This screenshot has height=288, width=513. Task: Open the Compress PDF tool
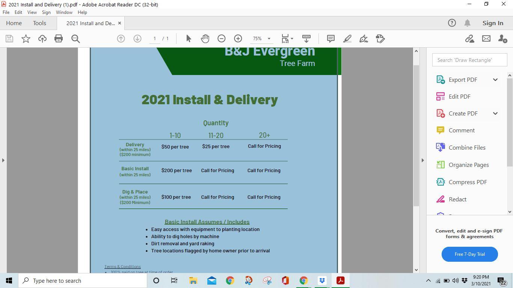(x=468, y=182)
